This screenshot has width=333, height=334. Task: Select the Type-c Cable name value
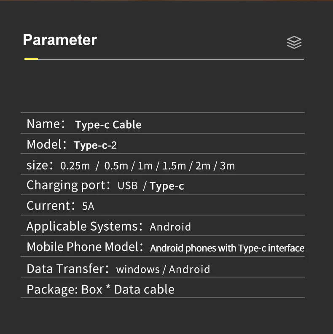tap(108, 124)
